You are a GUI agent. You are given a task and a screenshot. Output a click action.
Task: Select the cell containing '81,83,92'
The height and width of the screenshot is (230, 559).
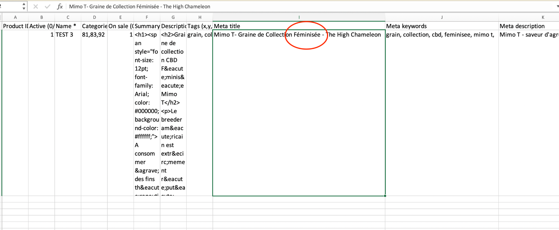pos(94,113)
